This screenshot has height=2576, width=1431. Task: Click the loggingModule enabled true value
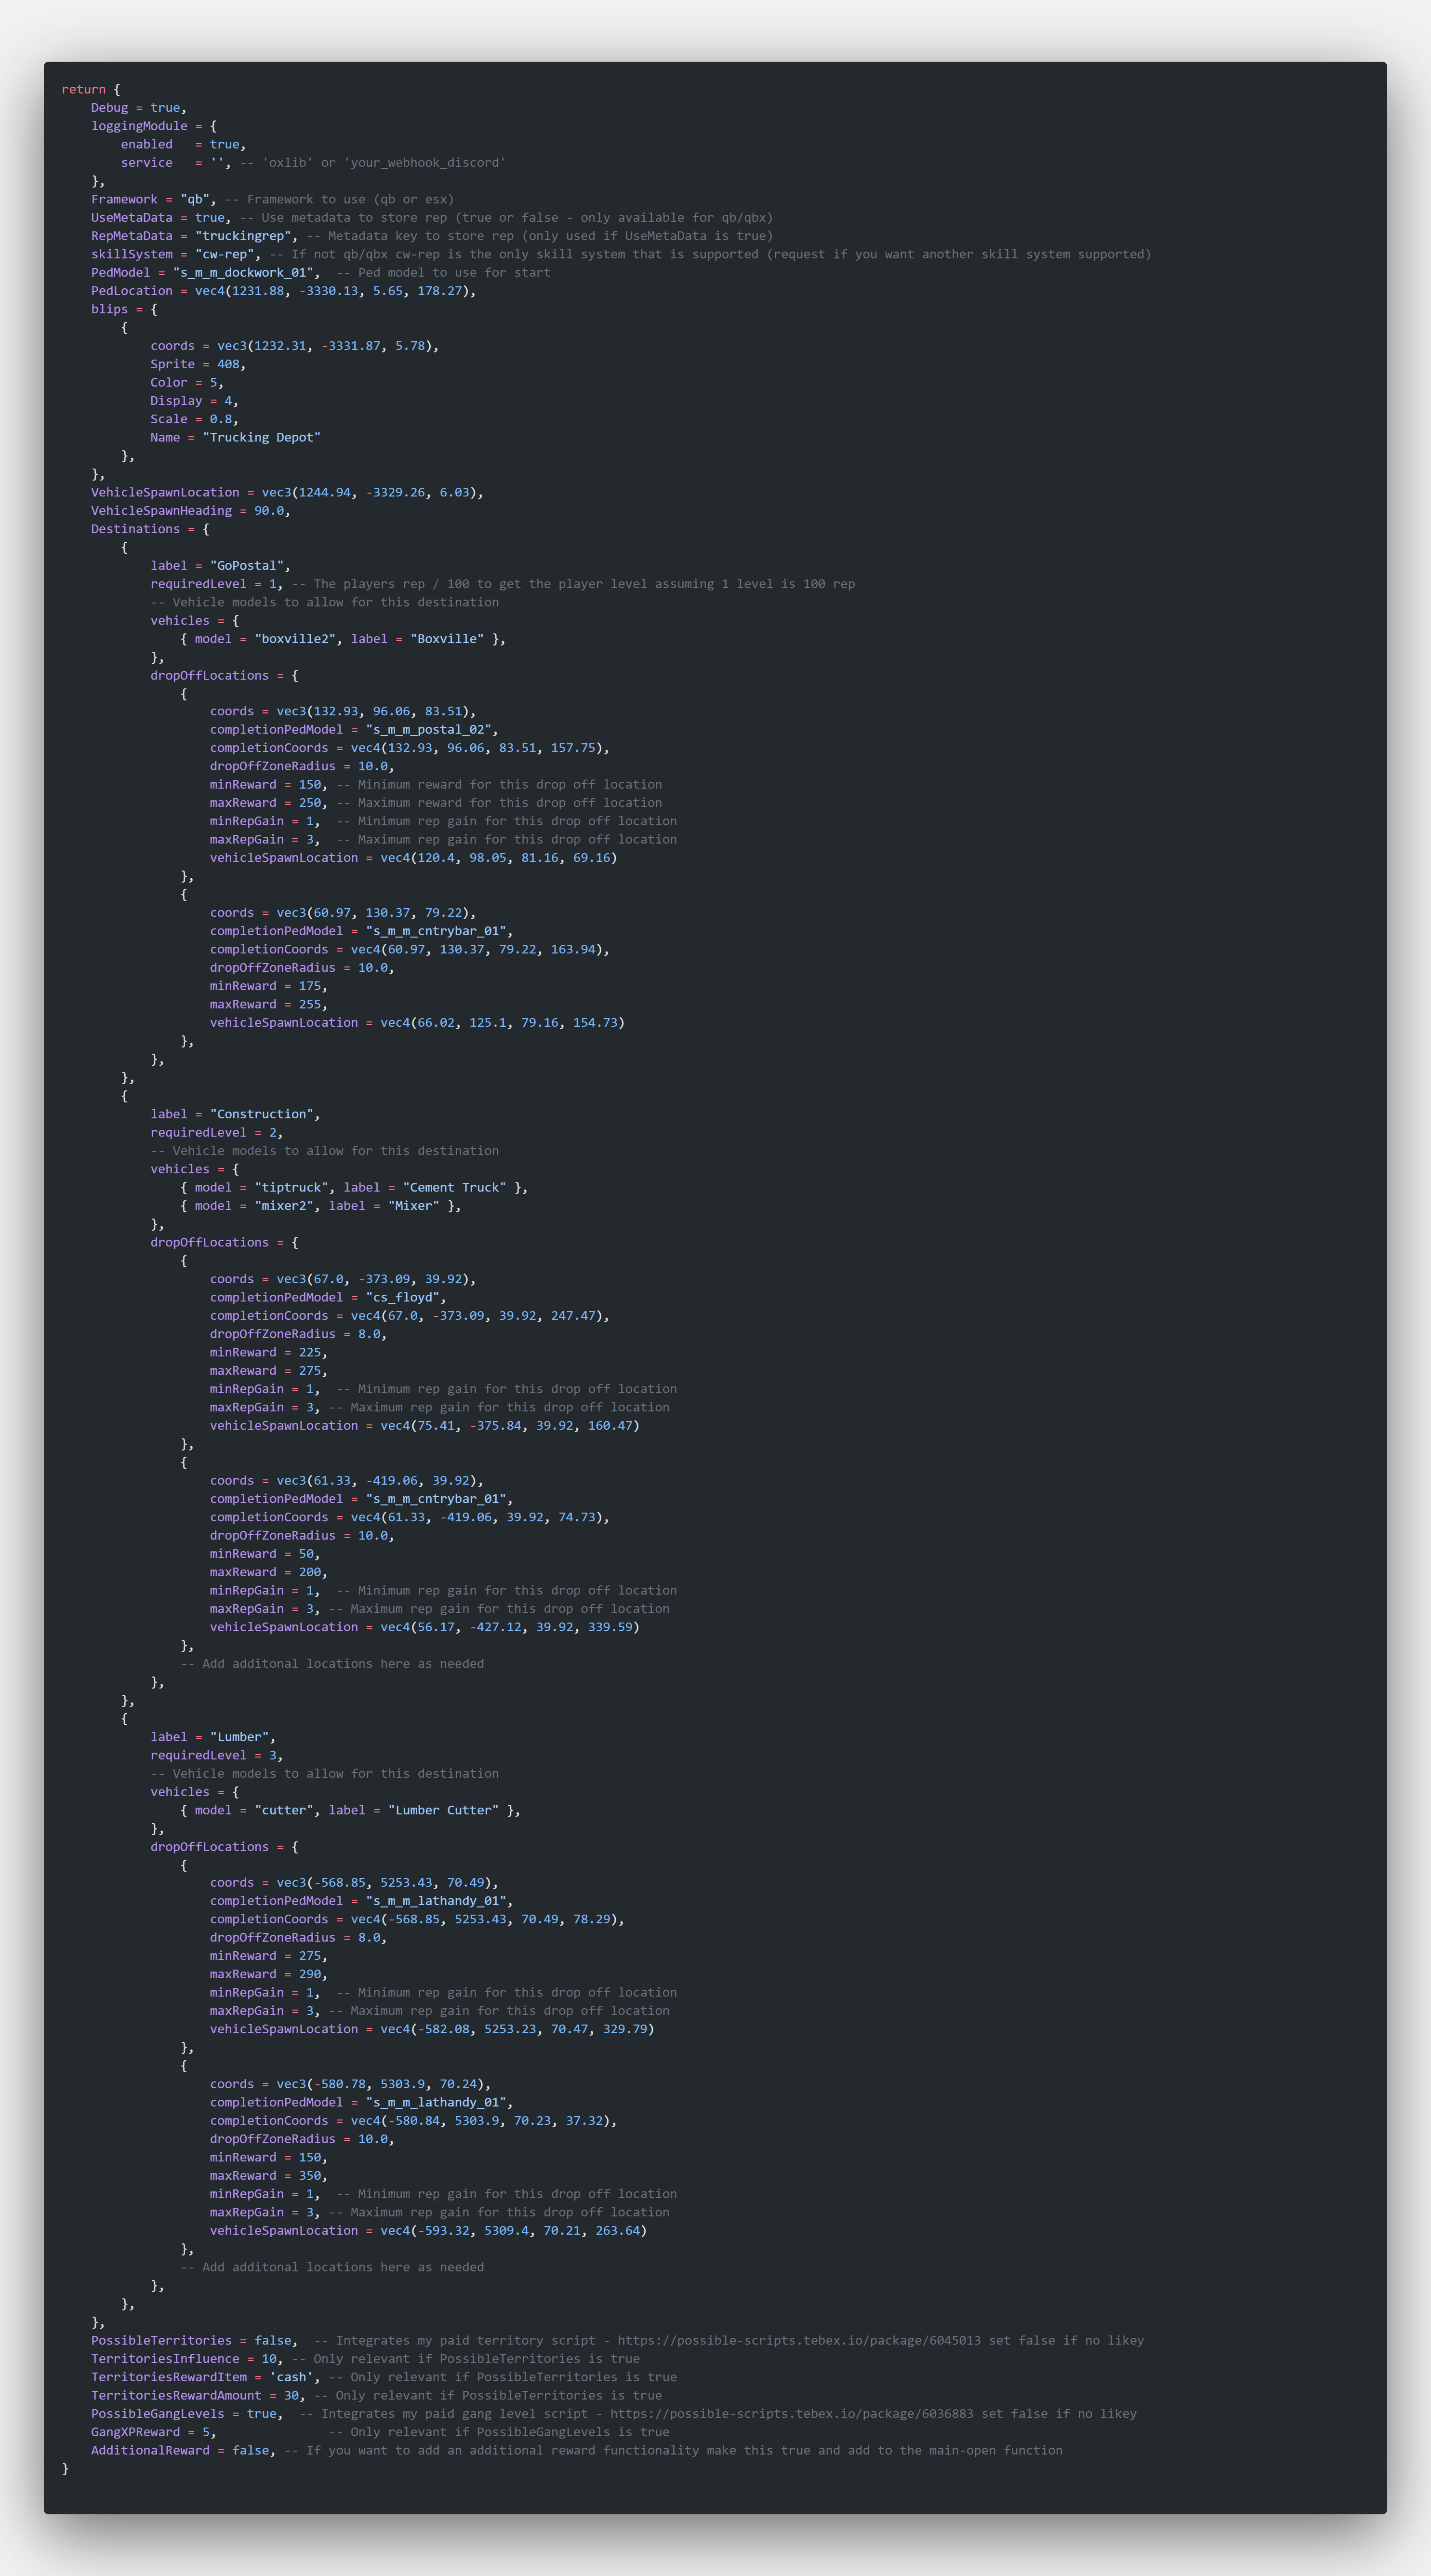(226, 144)
